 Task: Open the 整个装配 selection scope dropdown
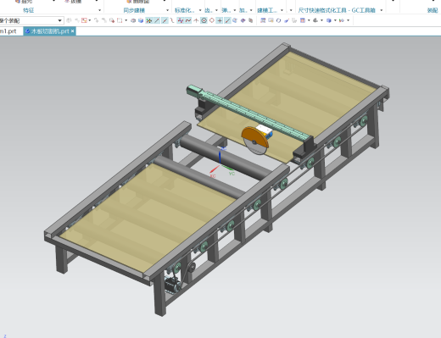click(x=59, y=20)
